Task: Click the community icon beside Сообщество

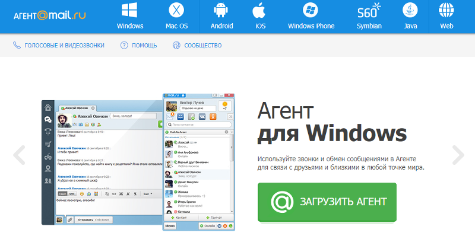Action: tap(176, 45)
